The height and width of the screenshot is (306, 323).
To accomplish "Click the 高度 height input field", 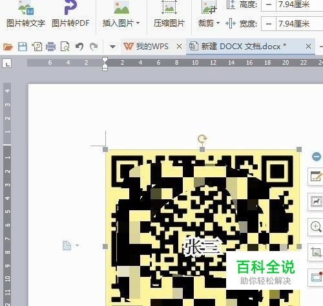I will click(300, 5).
